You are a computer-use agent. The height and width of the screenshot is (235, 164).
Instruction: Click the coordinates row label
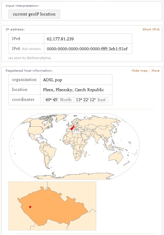tap(23, 99)
